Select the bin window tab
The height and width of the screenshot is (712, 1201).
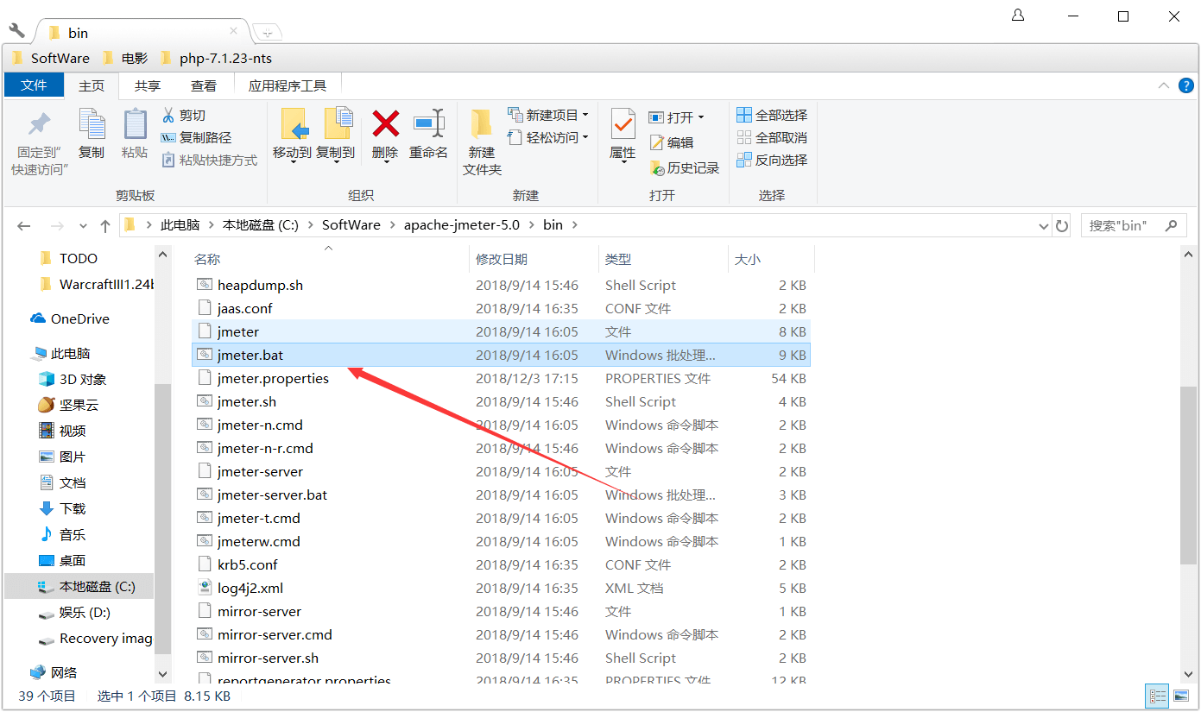pyautogui.click(x=142, y=32)
